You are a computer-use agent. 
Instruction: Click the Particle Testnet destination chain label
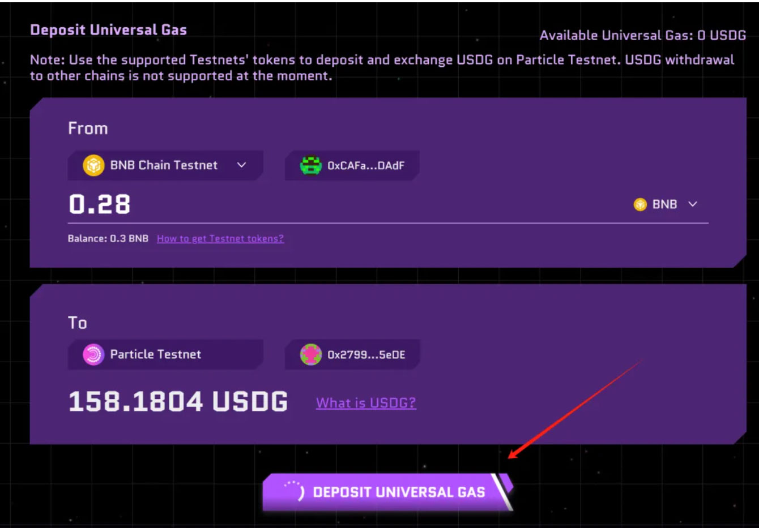click(x=155, y=354)
